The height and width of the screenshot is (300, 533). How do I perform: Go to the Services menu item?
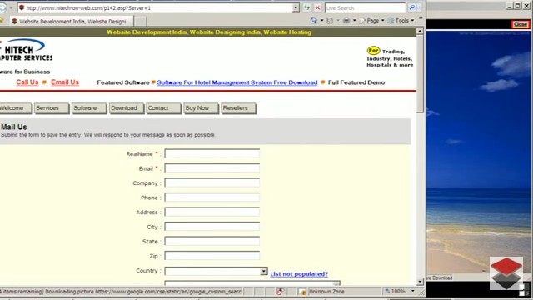pos(51,108)
